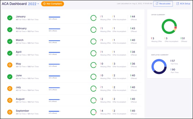Click June's 0 Missing Offer count
This screenshot has height=119, width=193.
(105, 77)
